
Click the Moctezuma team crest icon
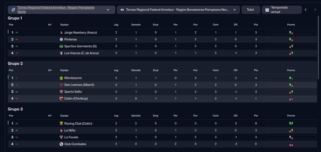pyautogui.click(x=62, y=78)
